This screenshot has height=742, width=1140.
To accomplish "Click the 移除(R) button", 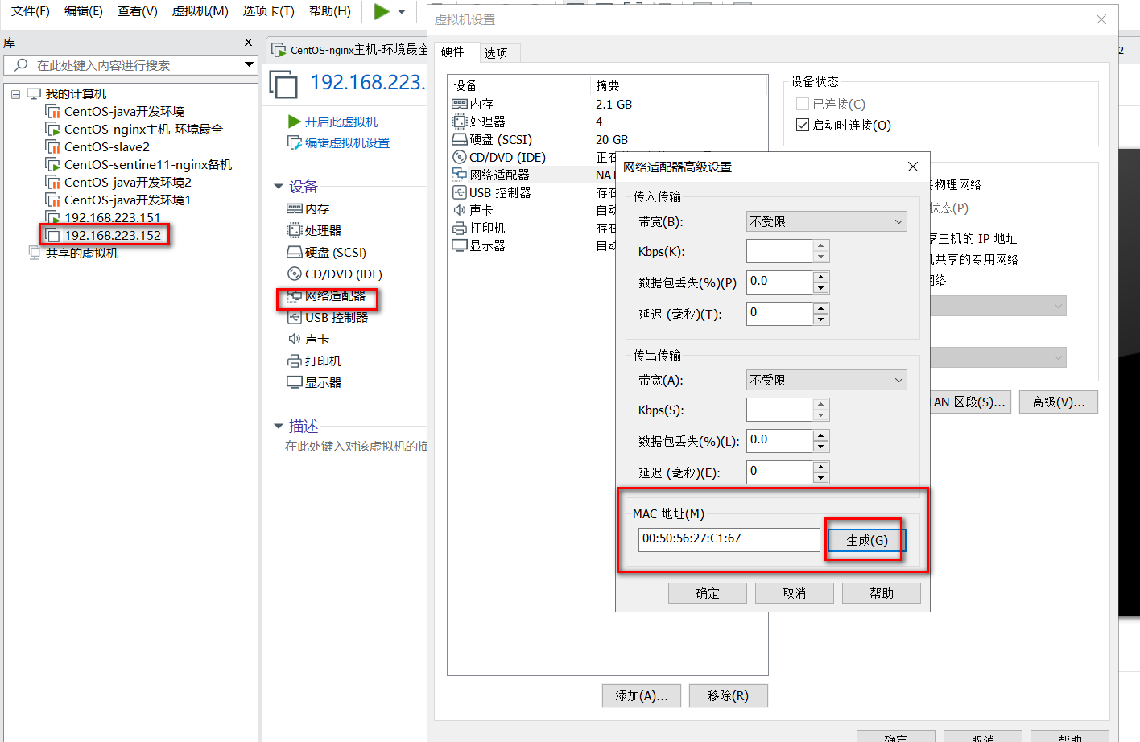I will 729,695.
